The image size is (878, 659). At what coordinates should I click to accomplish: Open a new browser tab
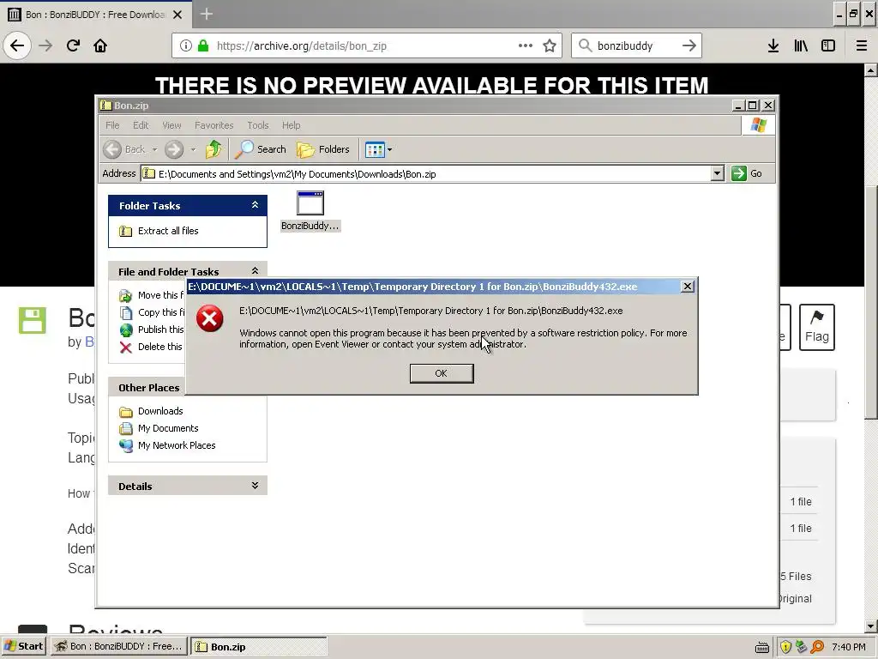207,14
